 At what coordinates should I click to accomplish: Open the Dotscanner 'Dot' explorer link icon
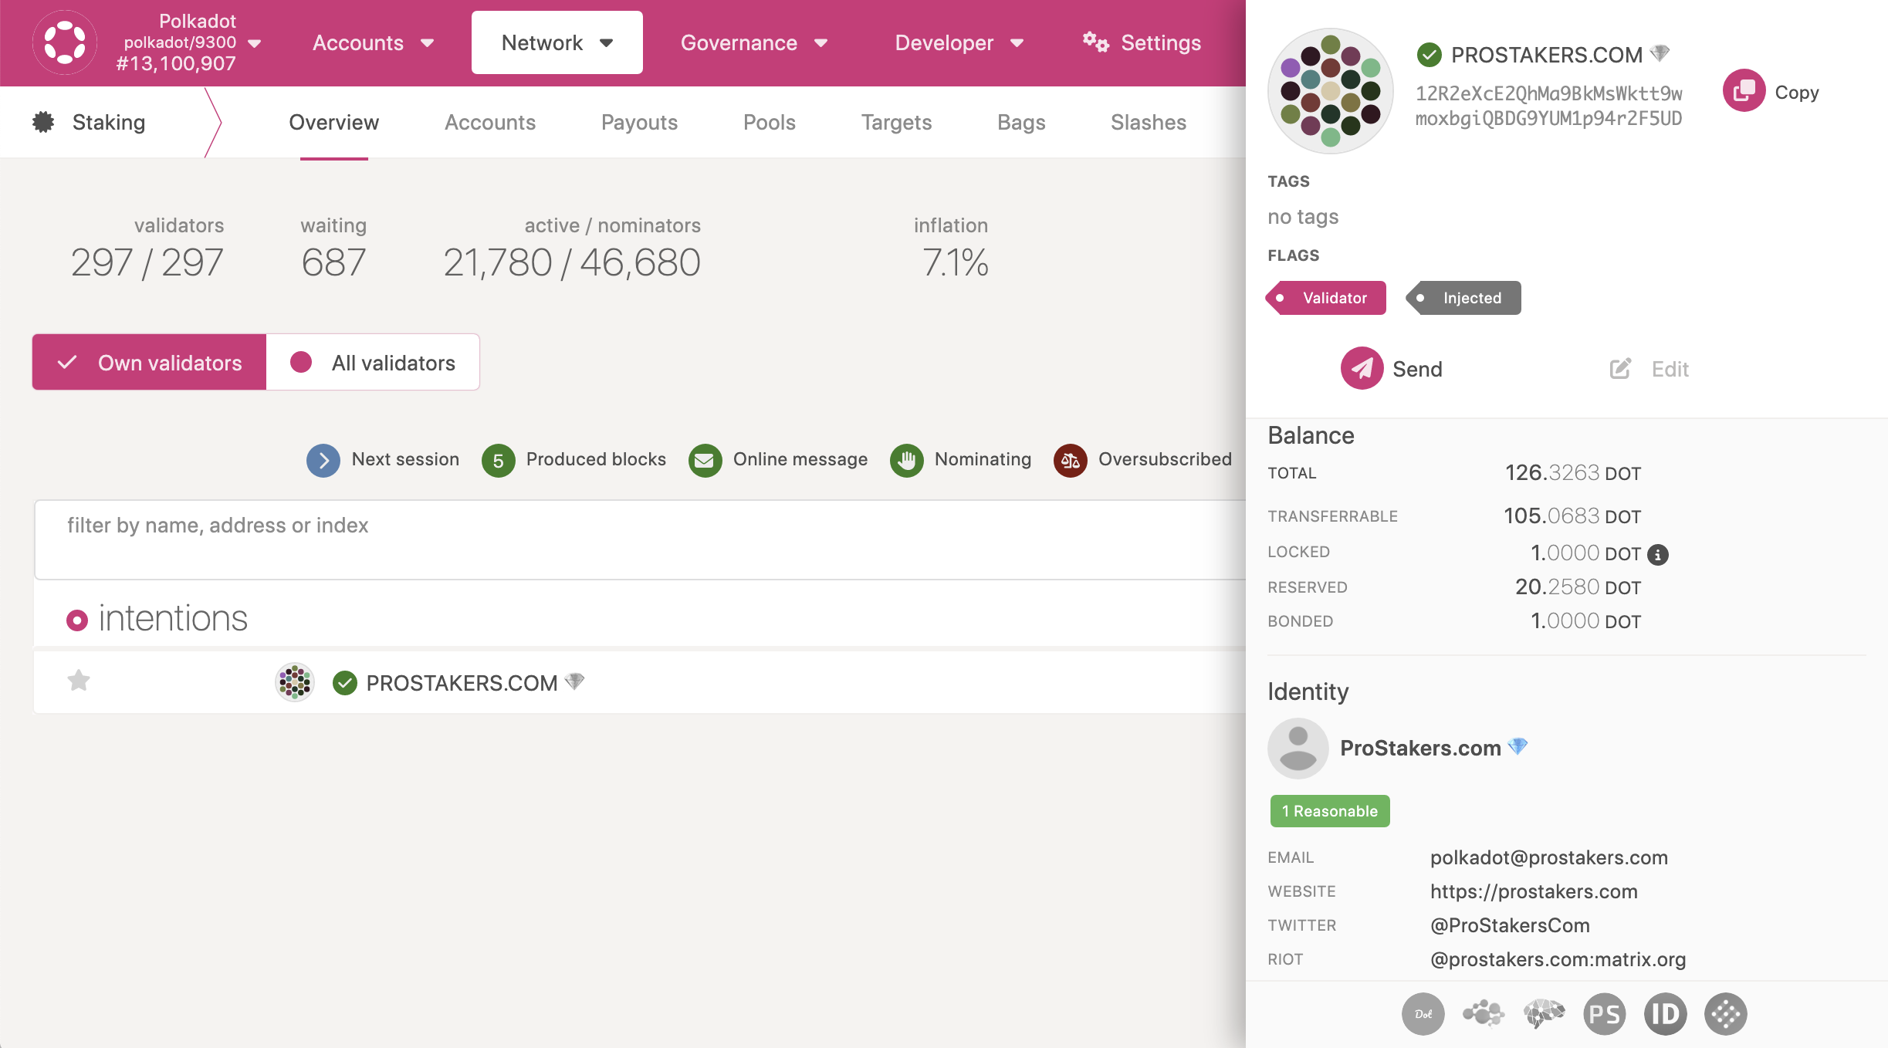tap(1423, 1014)
